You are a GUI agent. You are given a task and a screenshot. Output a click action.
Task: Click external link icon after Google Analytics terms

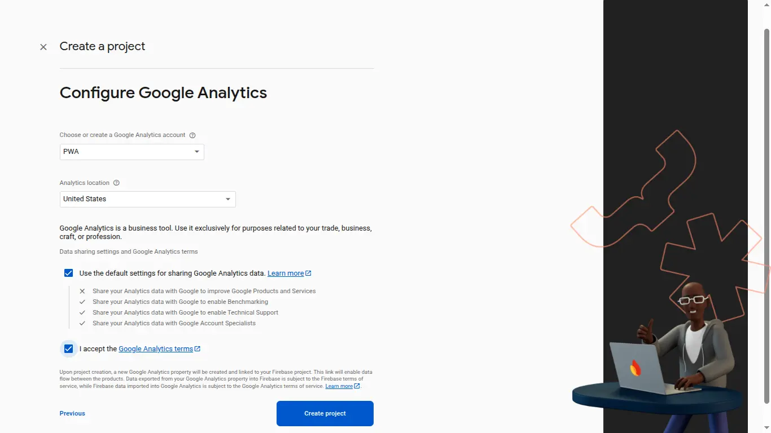[x=196, y=348]
